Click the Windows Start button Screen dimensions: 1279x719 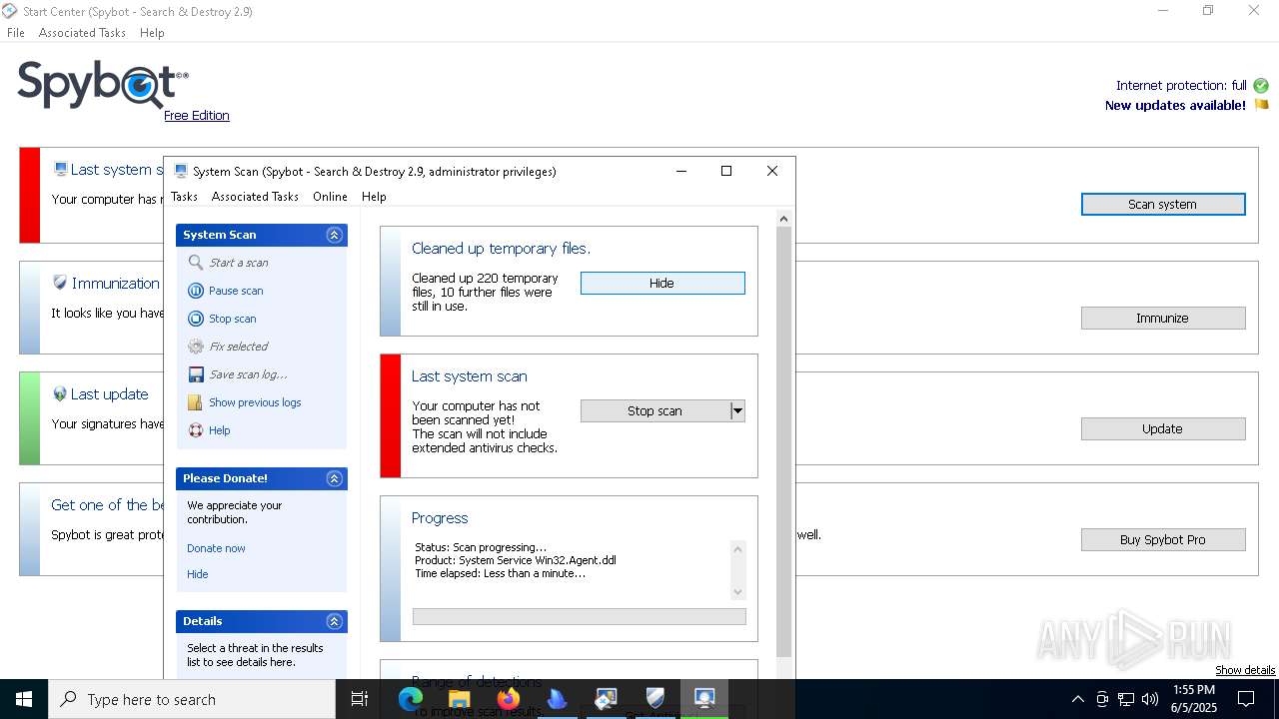tap(24, 699)
